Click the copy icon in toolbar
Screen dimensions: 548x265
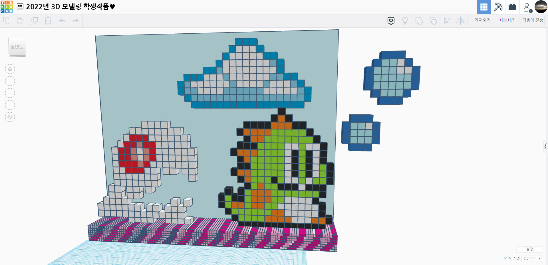coord(7,21)
